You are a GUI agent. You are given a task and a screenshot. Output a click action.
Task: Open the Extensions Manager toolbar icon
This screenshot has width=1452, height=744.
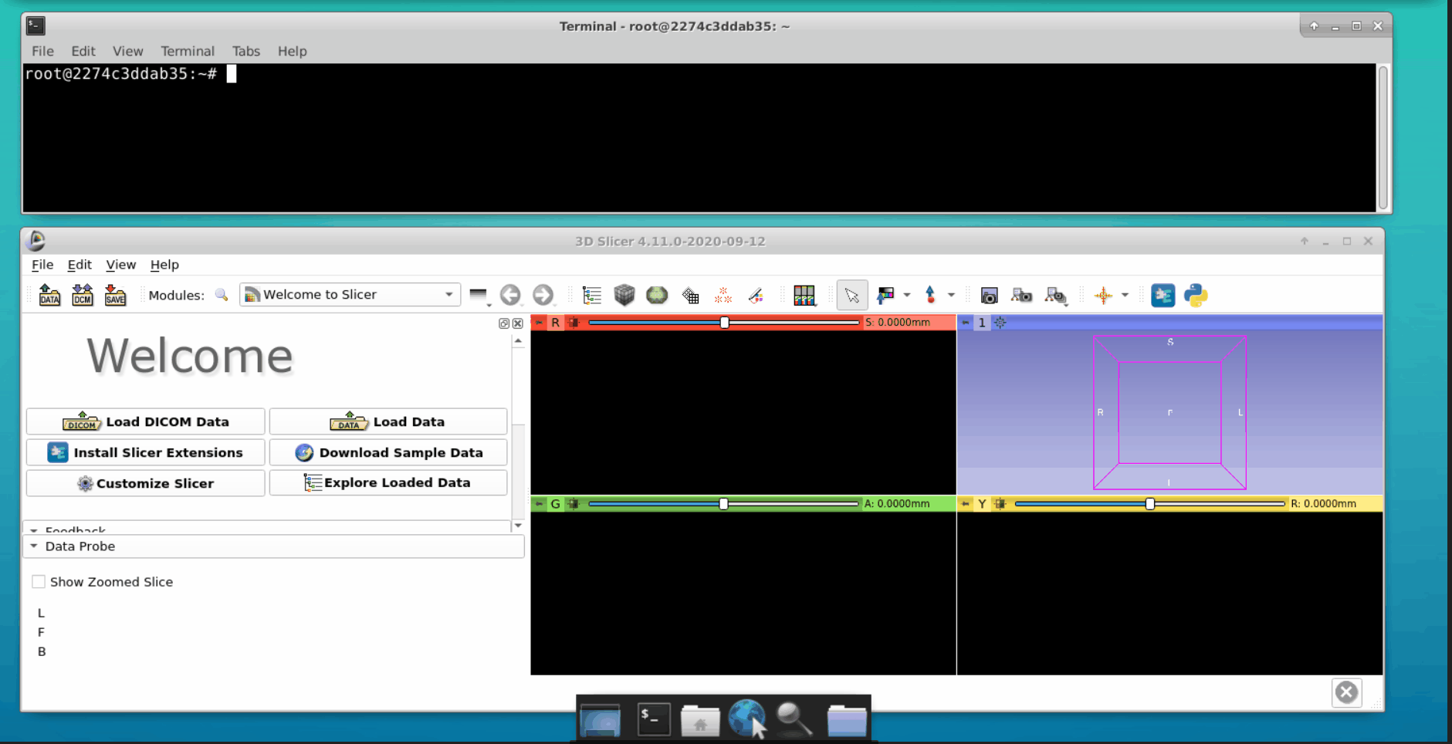[1163, 295]
